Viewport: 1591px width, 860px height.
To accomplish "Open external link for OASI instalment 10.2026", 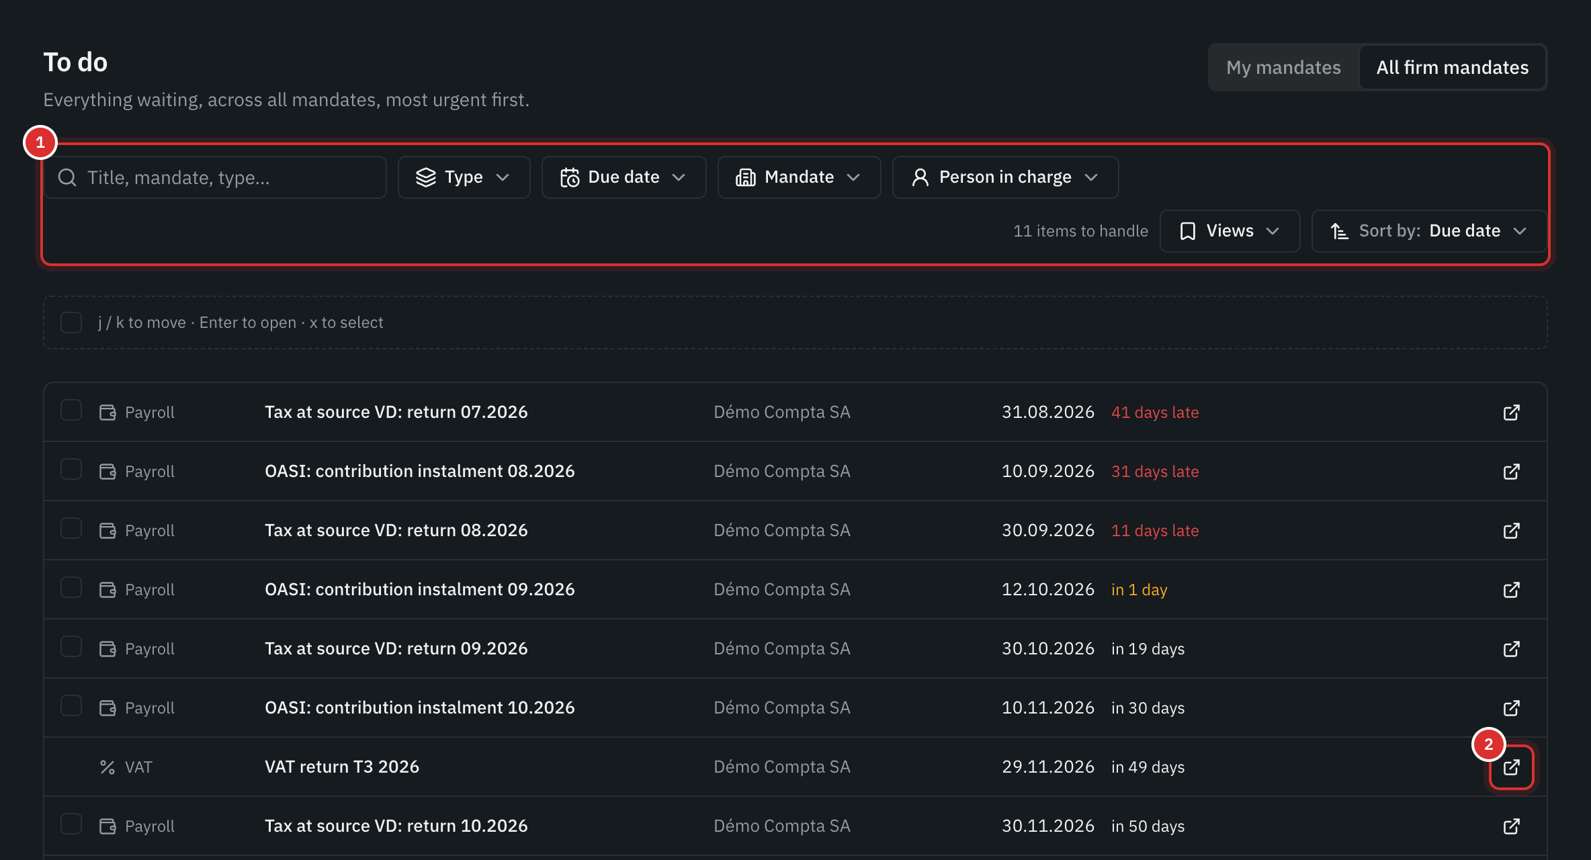I will pos(1511,707).
